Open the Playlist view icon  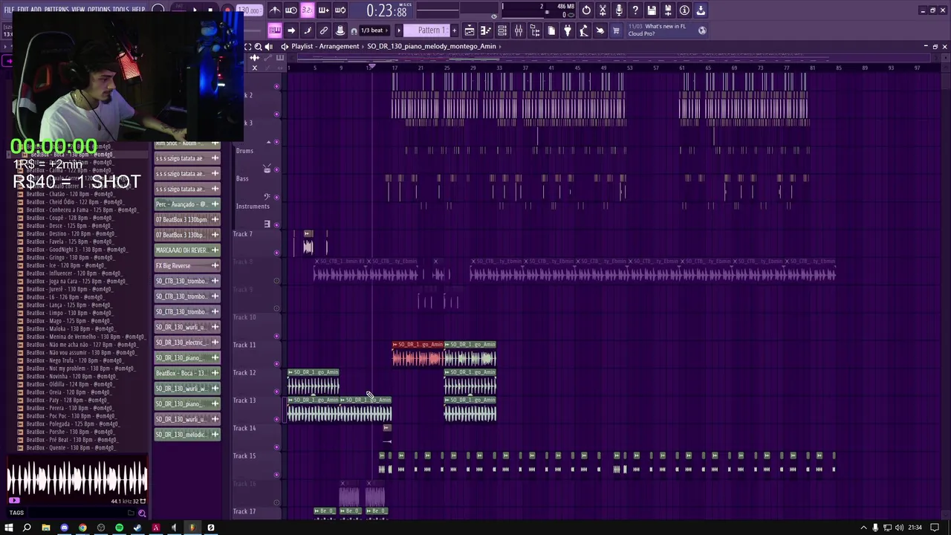[x=470, y=30]
